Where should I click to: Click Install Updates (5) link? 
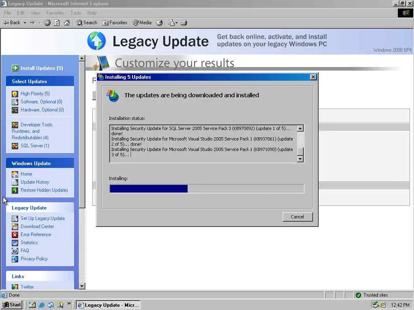click(x=42, y=68)
